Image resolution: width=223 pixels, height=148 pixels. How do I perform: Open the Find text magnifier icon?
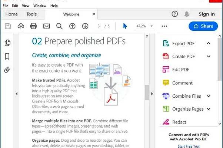coord(59,26)
